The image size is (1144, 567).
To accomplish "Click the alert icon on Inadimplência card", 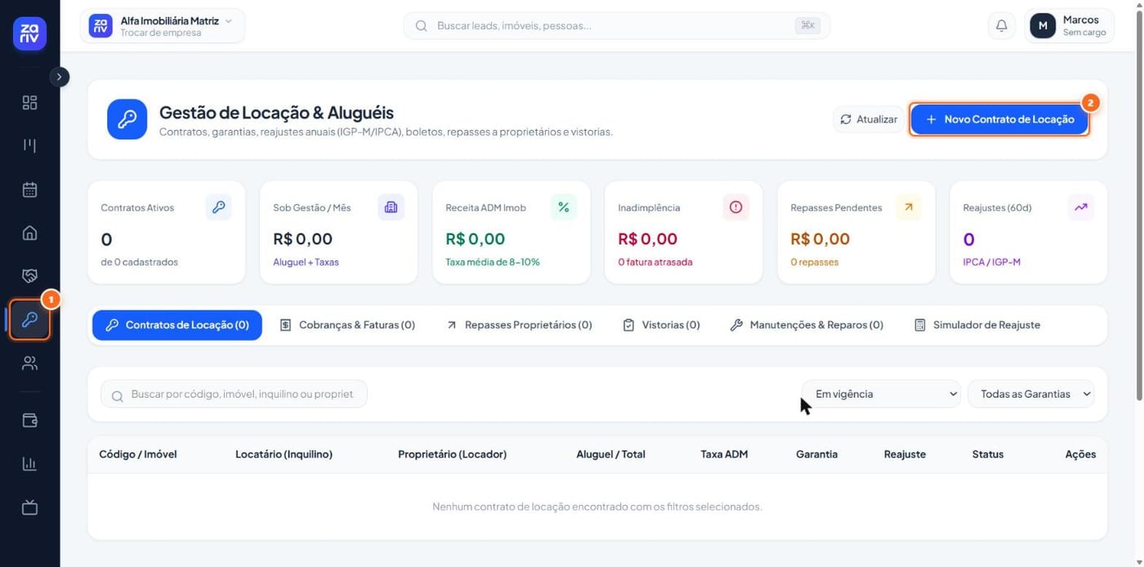I will pyautogui.click(x=735, y=208).
